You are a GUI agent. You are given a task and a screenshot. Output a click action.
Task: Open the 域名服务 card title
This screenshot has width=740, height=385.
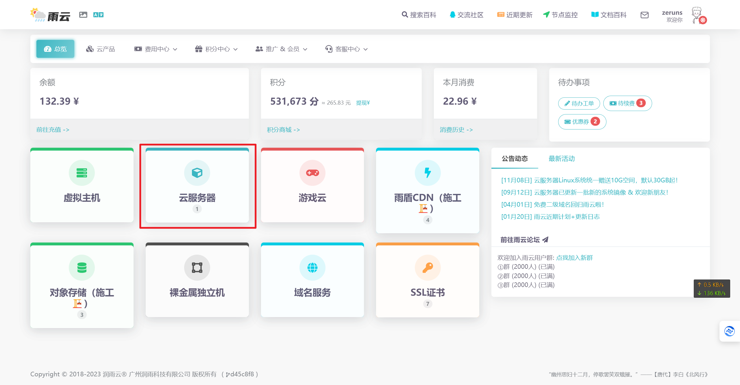click(x=312, y=293)
